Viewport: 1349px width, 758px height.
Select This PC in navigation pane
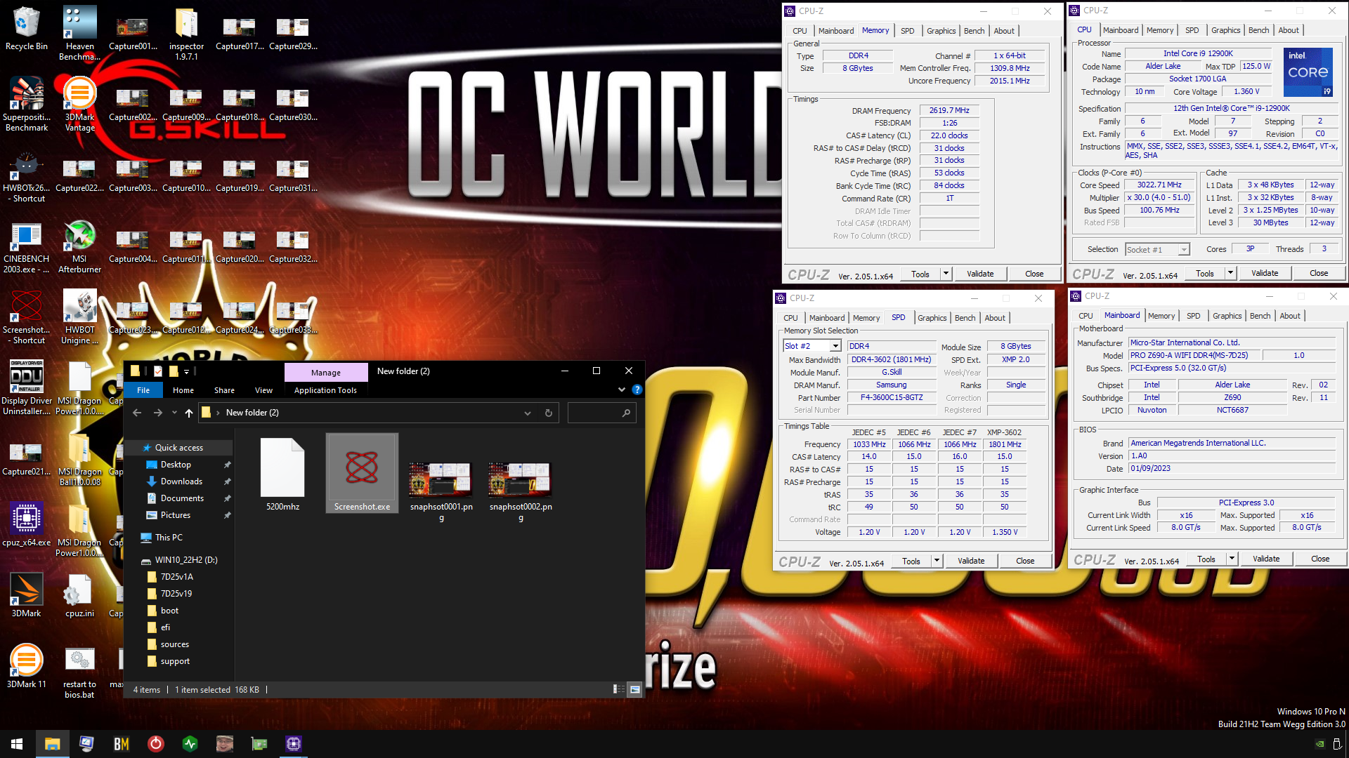169,538
